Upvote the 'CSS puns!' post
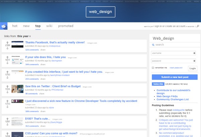 point(7,134)
